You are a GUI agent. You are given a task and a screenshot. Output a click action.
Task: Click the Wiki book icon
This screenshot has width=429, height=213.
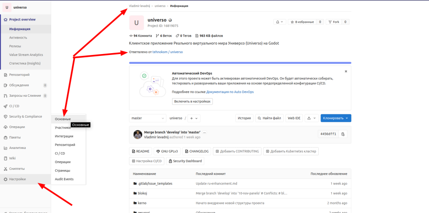click(x=5, y=158)
